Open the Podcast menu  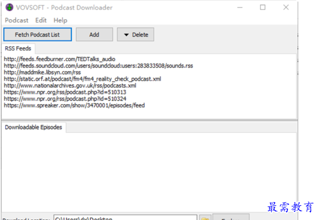pyautogui.click(x=17, y=20)
